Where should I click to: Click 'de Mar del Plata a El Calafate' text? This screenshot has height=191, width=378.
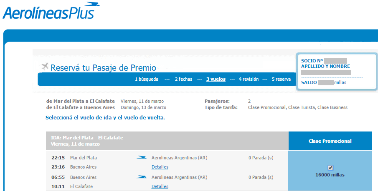coord(81,101)
